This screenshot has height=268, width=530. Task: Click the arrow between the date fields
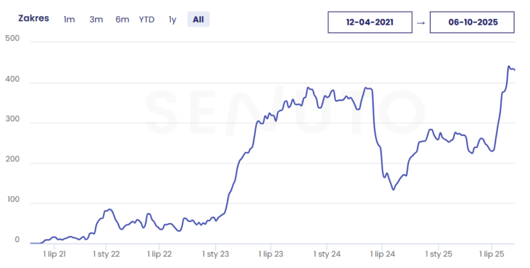coord(421,22)
